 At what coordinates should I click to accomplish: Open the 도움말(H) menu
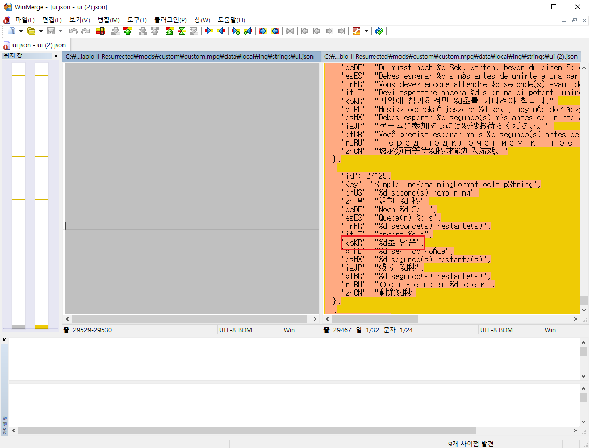[x=231, y=20]
